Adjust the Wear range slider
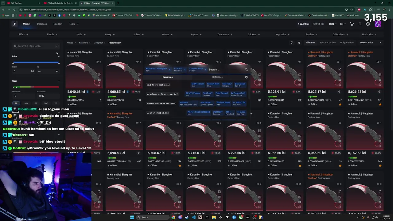This screenshot has height=221, width=393. (x=36, y=87)
